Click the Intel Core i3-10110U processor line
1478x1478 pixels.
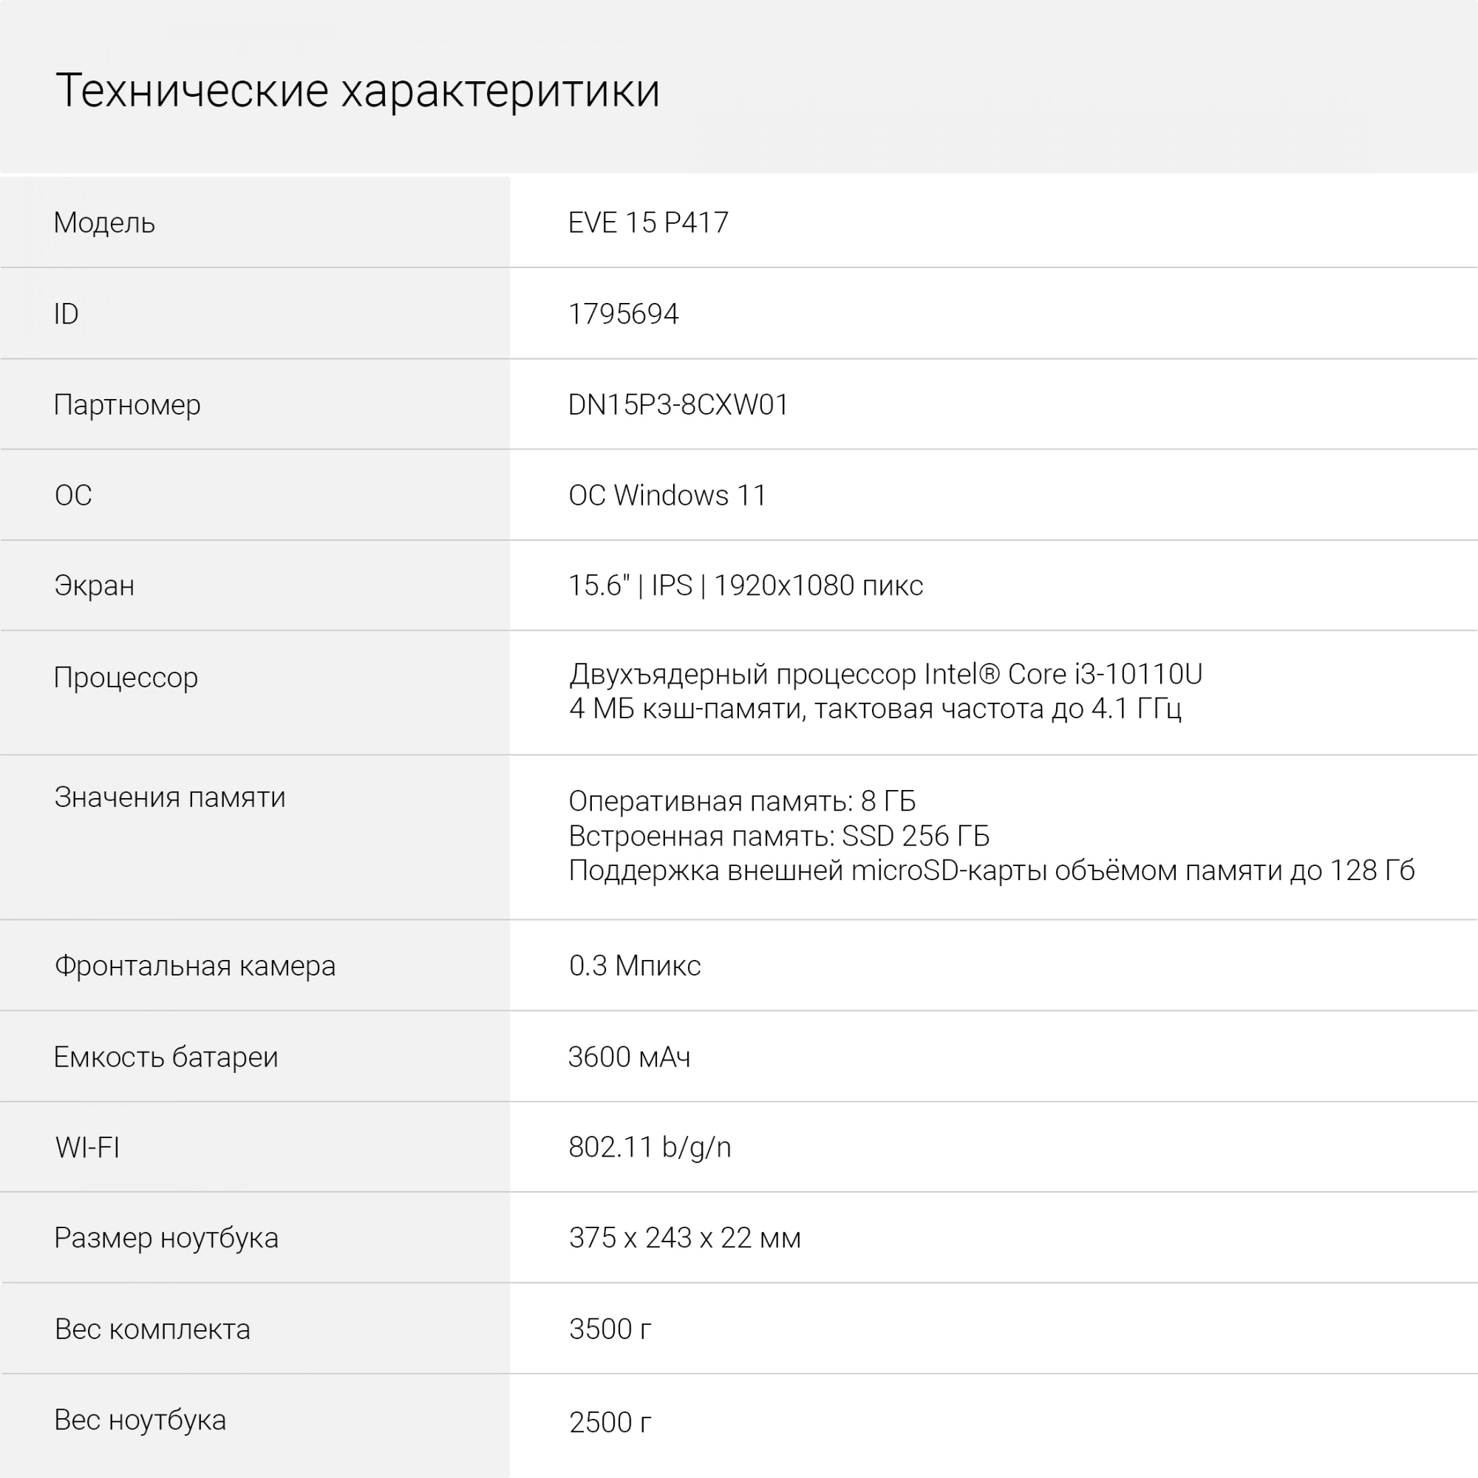click(885, 674)
